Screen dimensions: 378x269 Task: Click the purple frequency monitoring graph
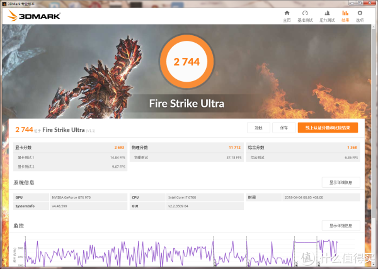coord(181,253)
